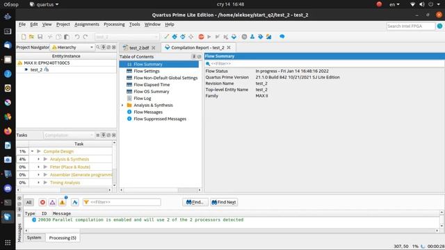The height and width of the screenshot is (250, 445).
Task: Open the Tools menu
Action: [x=134, y=24]
